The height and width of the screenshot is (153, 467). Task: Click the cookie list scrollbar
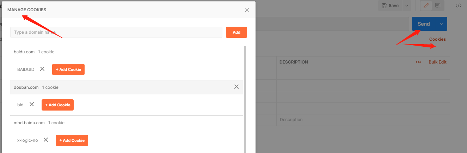(245, 98)
